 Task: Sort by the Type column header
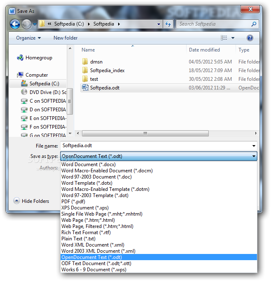coord(244,50)
